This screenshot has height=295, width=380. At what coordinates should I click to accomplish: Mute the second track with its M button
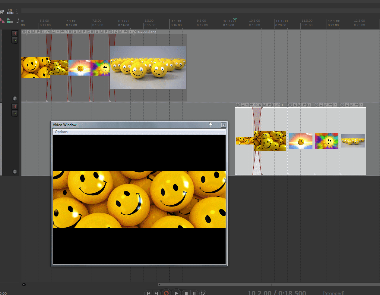point(14,106)
